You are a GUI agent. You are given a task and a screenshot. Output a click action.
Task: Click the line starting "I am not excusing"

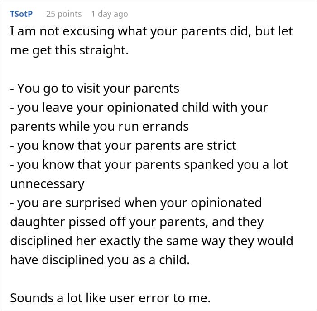tap(151, 32)
